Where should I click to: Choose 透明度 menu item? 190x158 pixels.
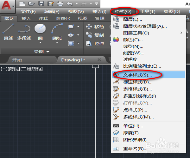click(x=149, y=59)
